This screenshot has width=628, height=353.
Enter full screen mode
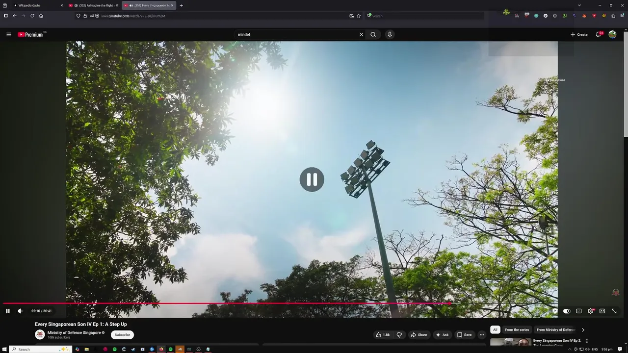coord(614,311)
